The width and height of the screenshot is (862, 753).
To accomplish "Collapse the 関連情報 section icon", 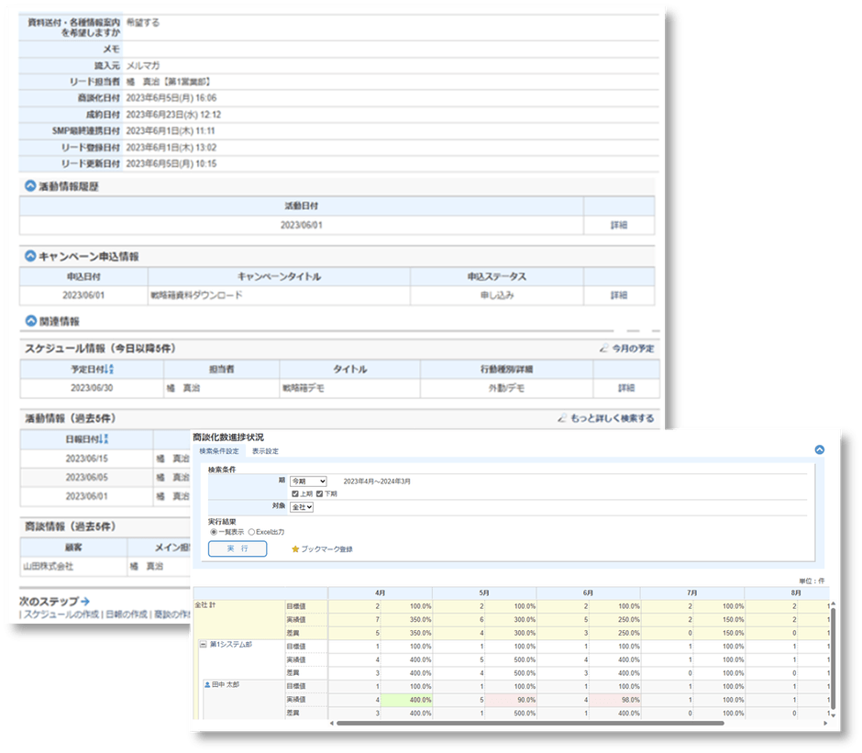I will [30, 321].
